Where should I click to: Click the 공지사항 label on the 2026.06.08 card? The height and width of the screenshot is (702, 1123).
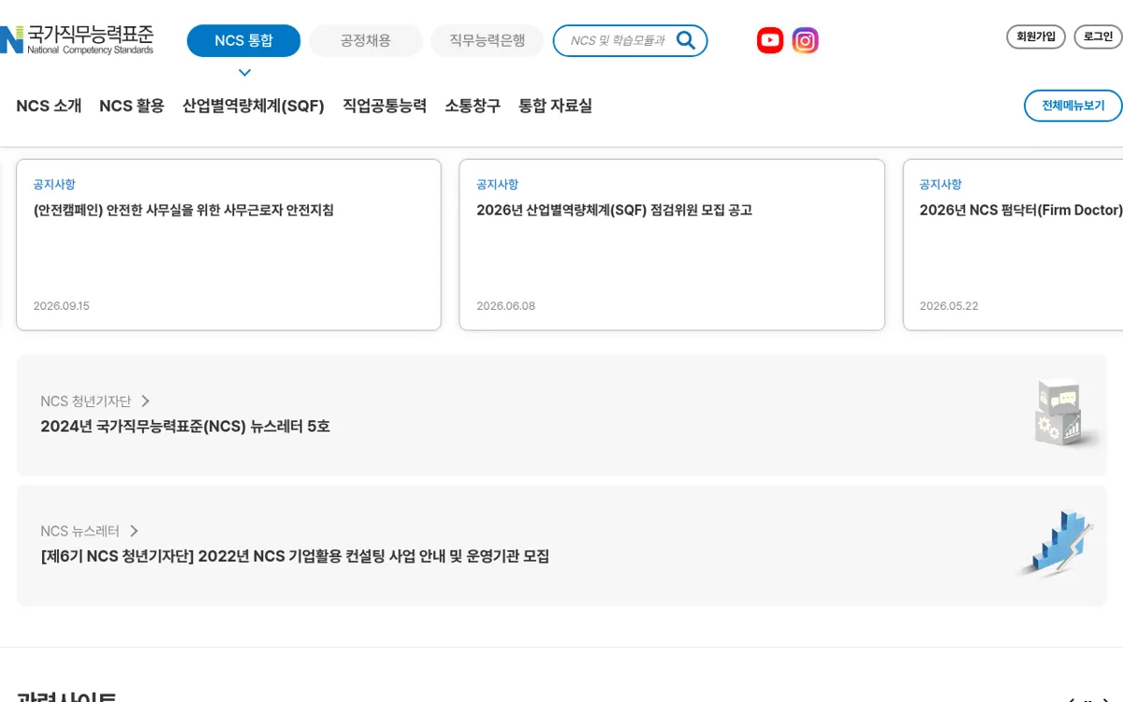pyautogui.click(x=498, y=184)
